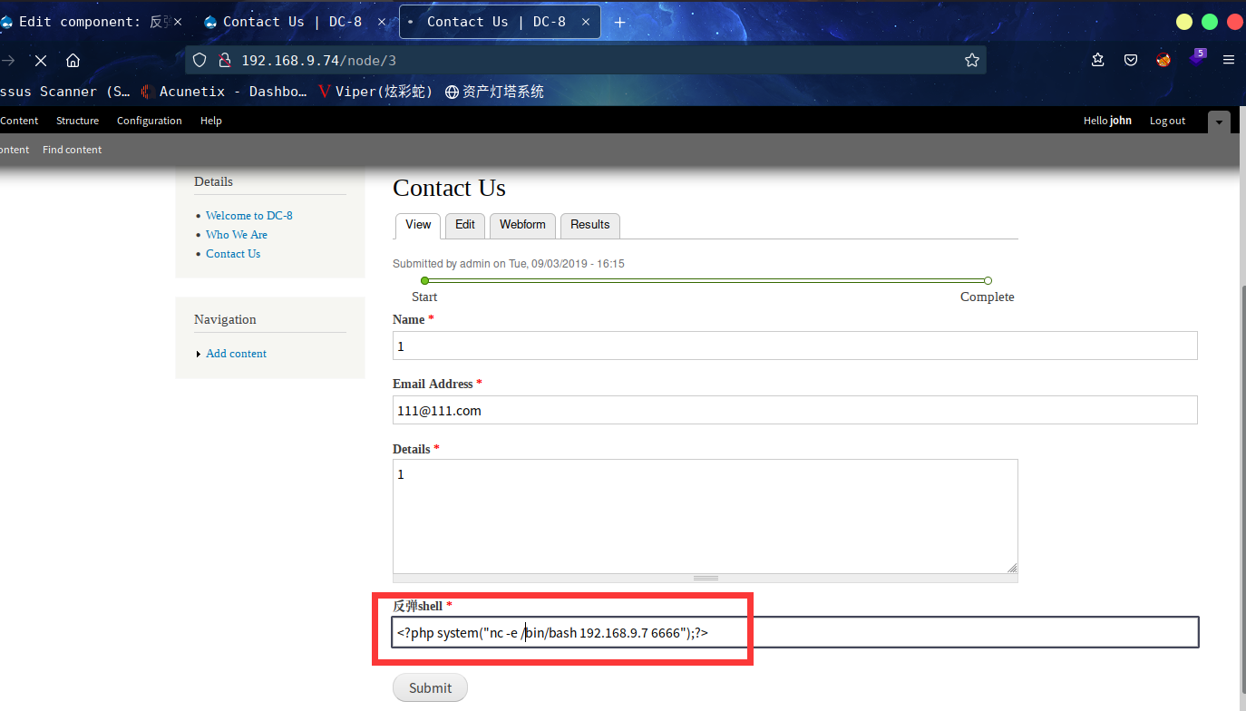Click the address bar URL
Screen dimensions: 1246x711
click(319, 61)
